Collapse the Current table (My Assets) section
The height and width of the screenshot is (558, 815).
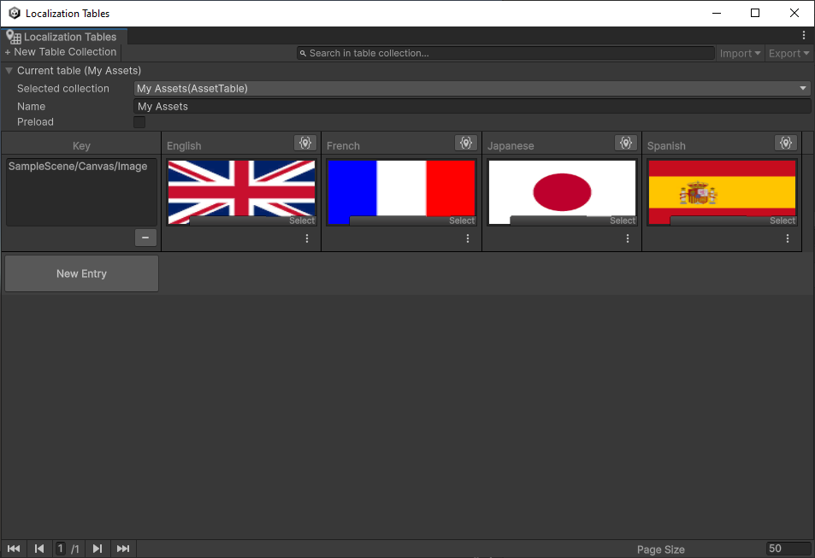click(9, 70)
